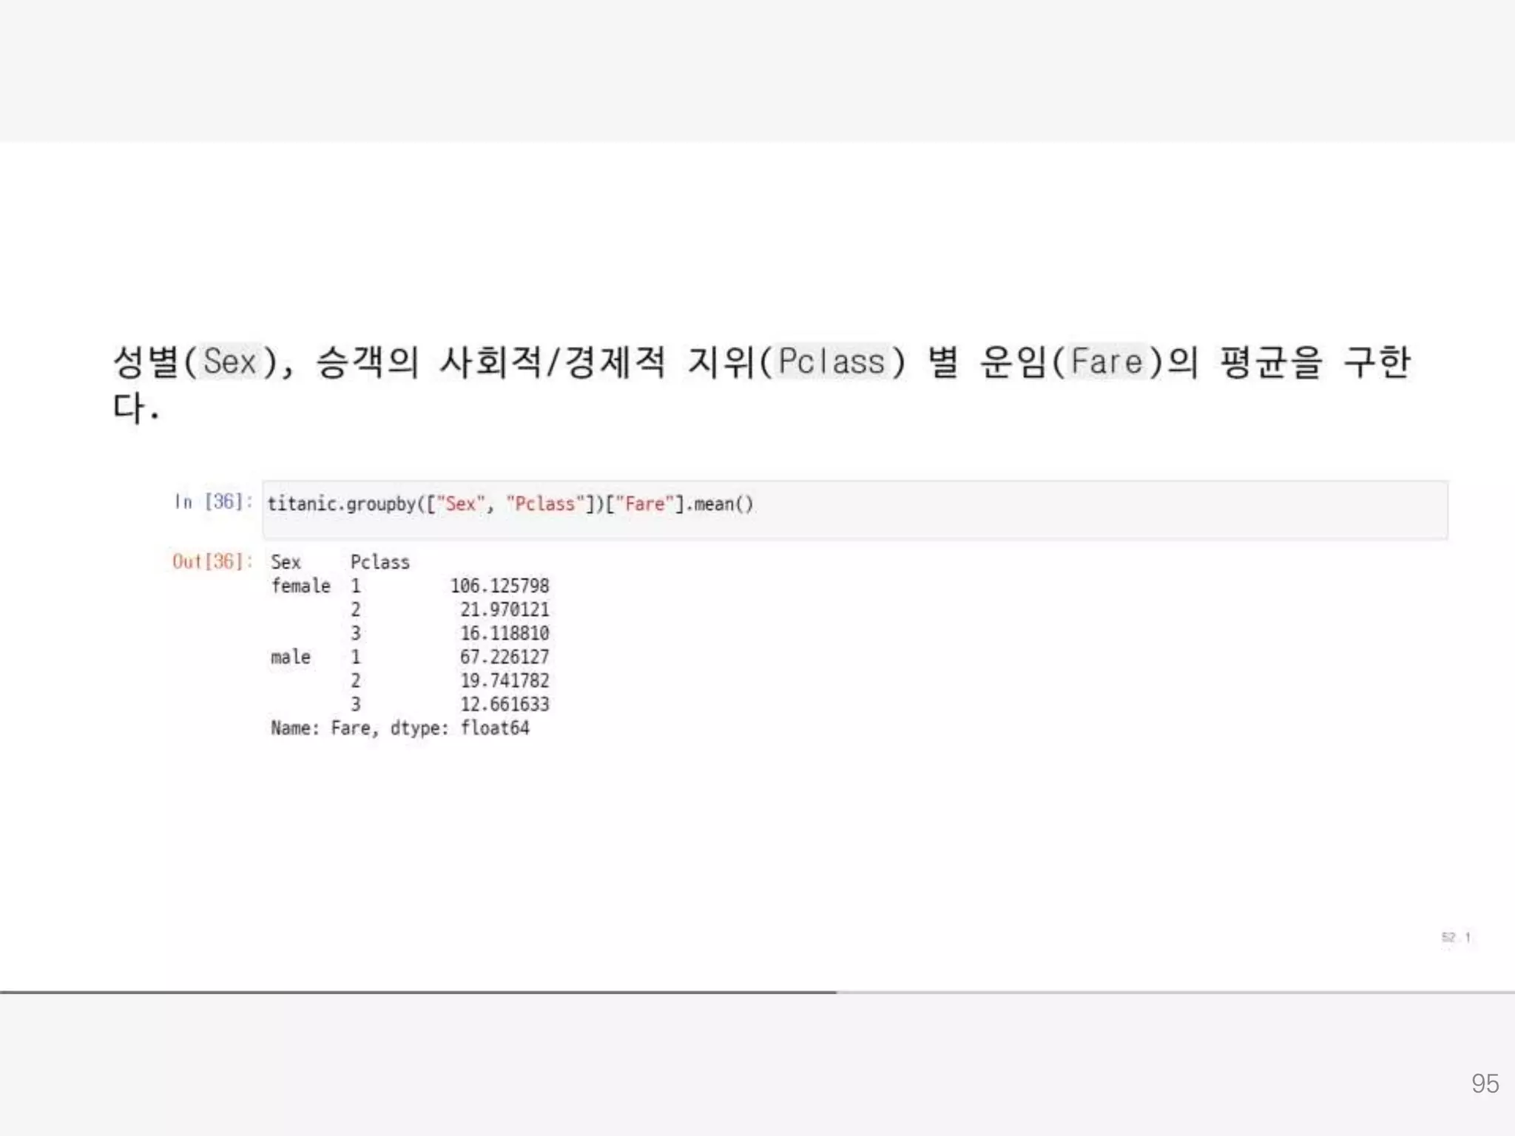Click the In [36] prompt label
This screenshot has height=1136, width=1515.
click(x=212, y=502)
